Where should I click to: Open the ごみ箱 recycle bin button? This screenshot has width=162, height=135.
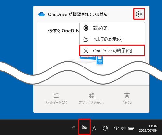click(x=127, y=99)
